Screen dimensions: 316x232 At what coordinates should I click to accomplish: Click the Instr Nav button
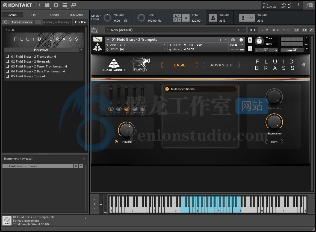pos(80,22)
